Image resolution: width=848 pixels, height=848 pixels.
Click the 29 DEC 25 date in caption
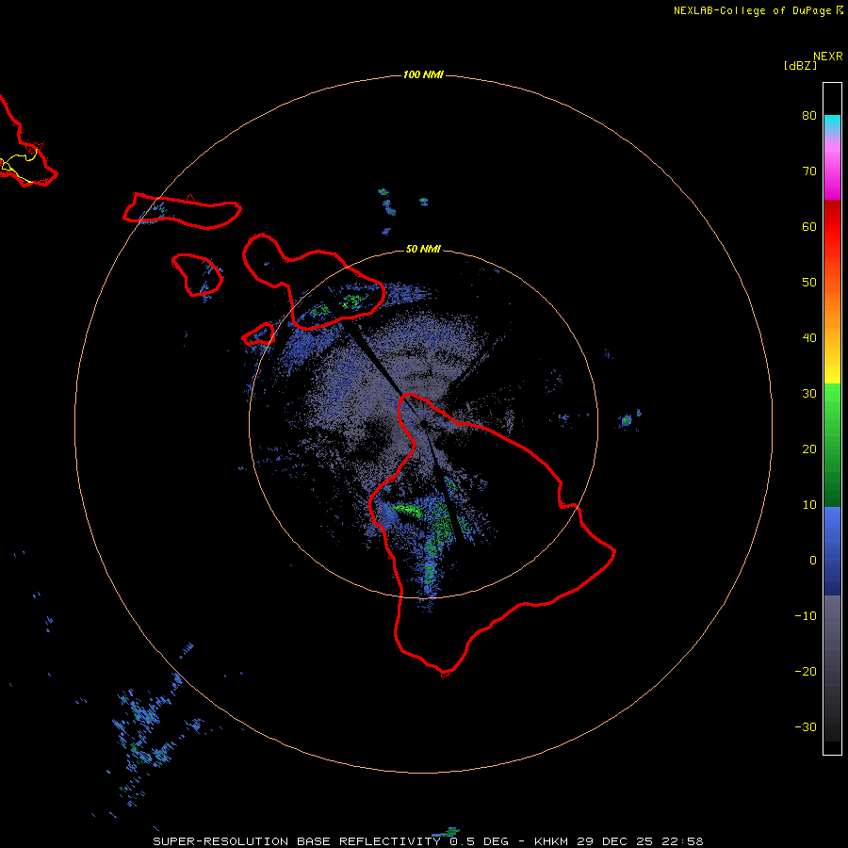coord(616,841)
